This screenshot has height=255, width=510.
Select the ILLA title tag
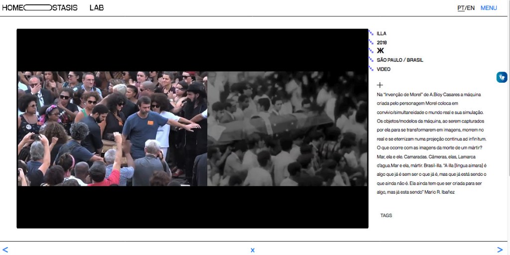tap(382, 33)
